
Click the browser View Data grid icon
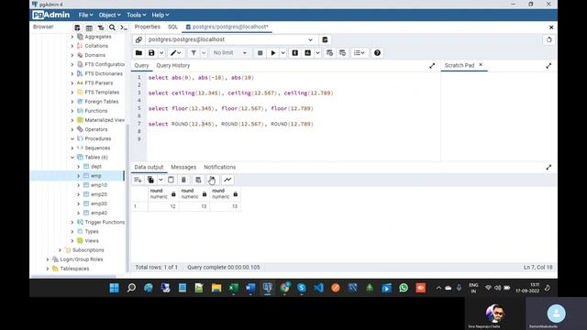pos(89,27)
